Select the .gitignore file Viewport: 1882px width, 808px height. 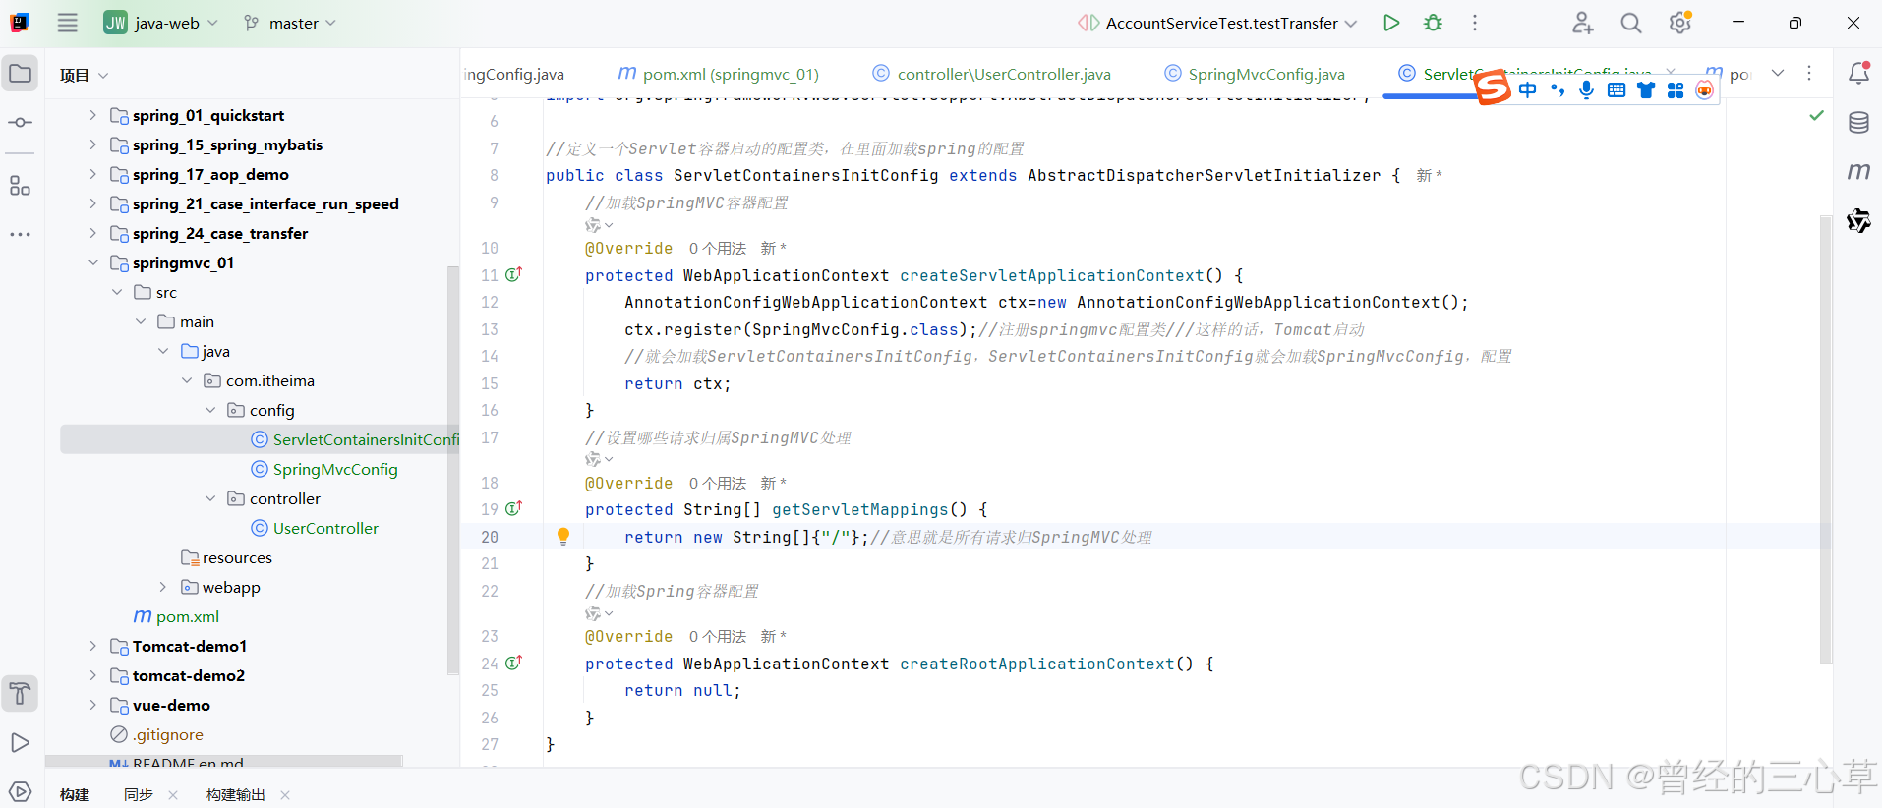click(x=168, y=734)
